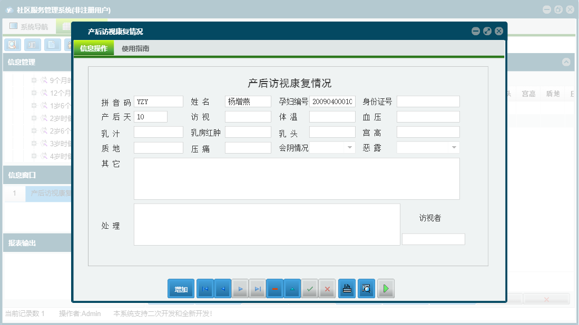Click the 增加 (Add) button

(x=181, y=289)
